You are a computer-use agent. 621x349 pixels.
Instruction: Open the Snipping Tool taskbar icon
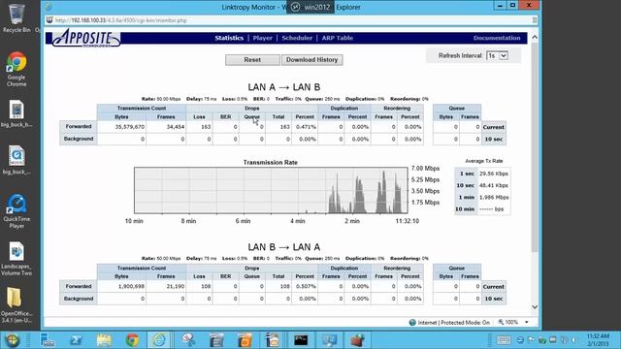pyautogui.click(x=188, y=340)
